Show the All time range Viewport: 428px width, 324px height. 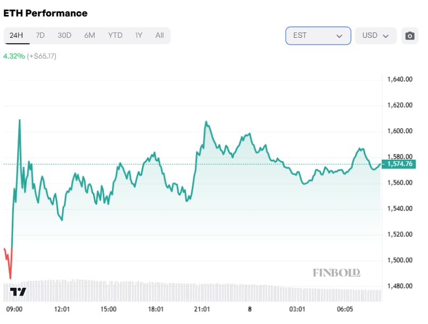pyautogui.click(x=159, y=36)
